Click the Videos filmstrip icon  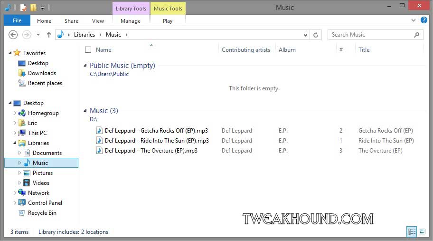click(27, 183)
